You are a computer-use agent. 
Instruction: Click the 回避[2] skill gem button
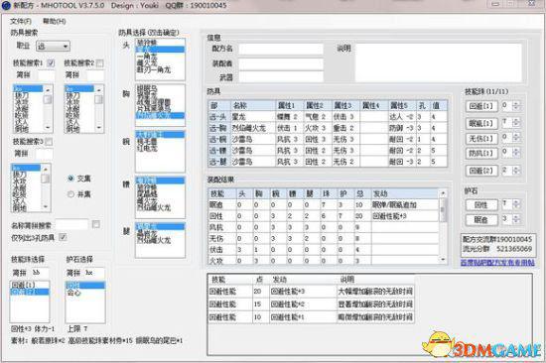click(481, 171)
